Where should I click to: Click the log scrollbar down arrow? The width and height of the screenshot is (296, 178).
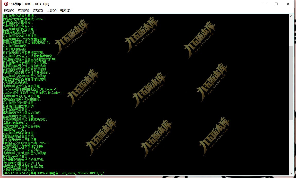[291, 173]
